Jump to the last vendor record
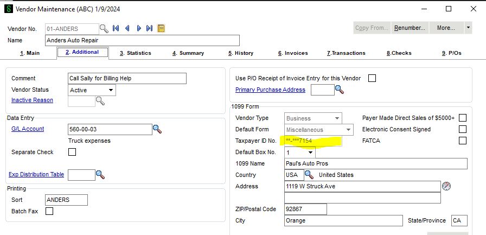Screen dimensions: 486x235 coord(149,28)
